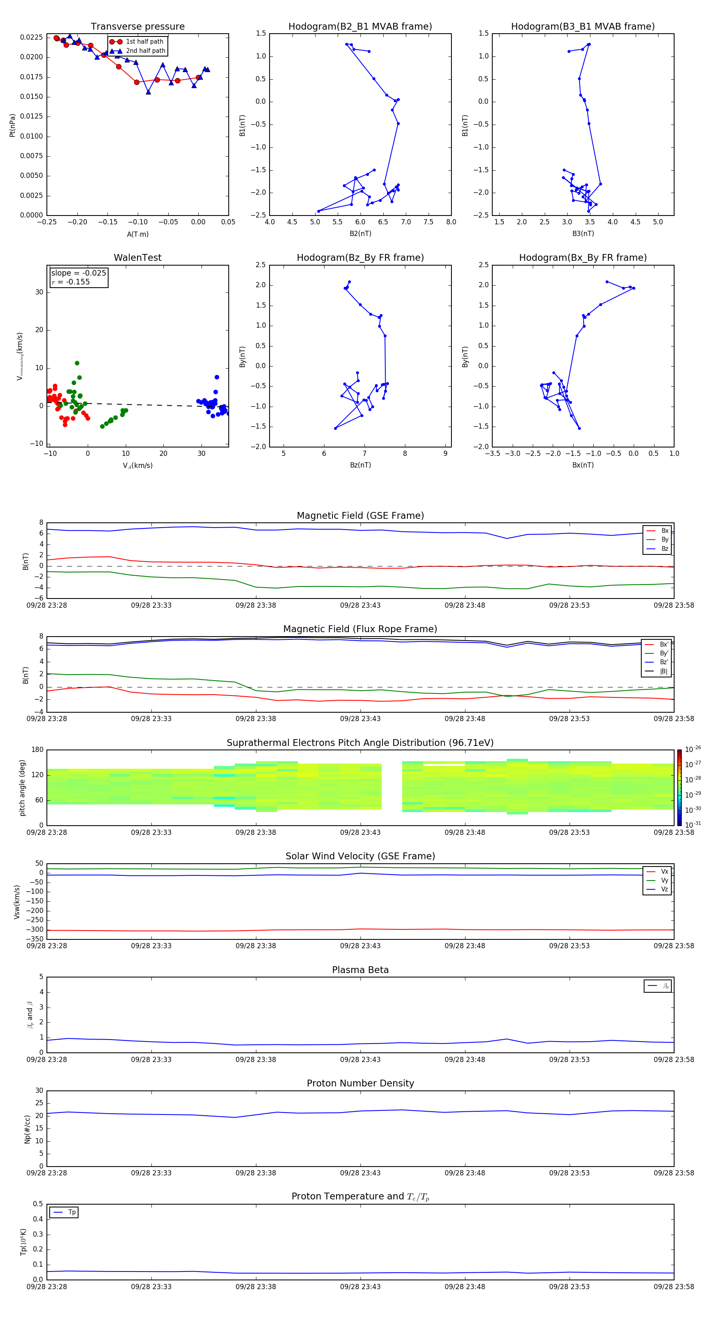
Task: Click the 'Bx(nT)' x-axis label
Action: (x=583, y=465)
